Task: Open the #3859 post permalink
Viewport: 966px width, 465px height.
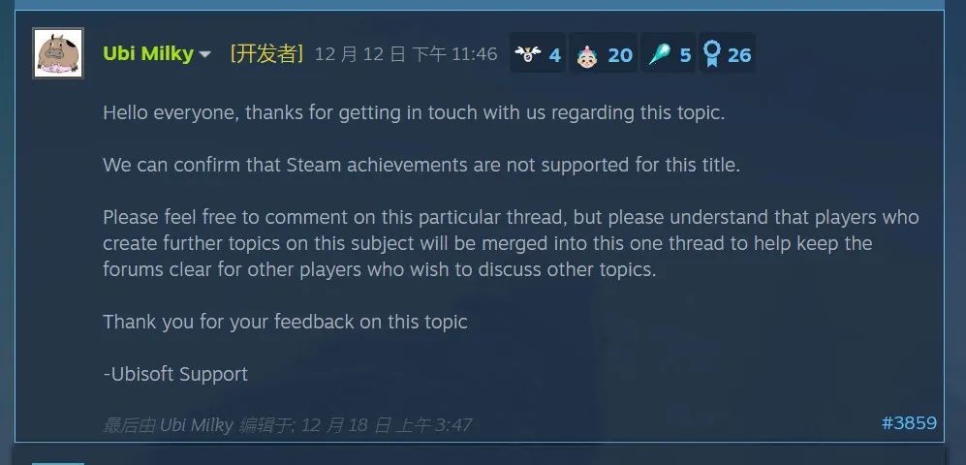Action: point(910,423)
